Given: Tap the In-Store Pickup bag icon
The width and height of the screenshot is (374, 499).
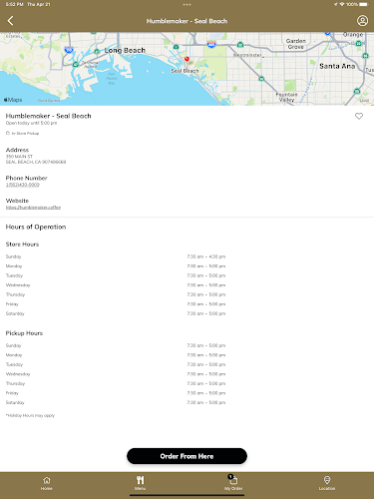Looking at the screenshot, I should [x=8, y=133].
